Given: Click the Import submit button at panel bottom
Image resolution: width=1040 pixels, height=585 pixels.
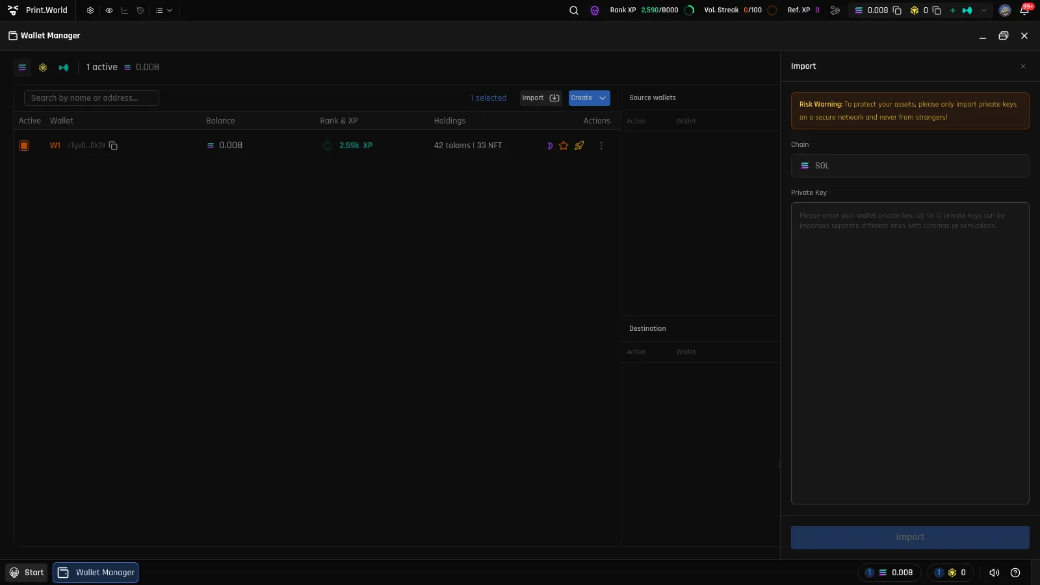Looking at the screenshot, I should click(x=910, y=538).
